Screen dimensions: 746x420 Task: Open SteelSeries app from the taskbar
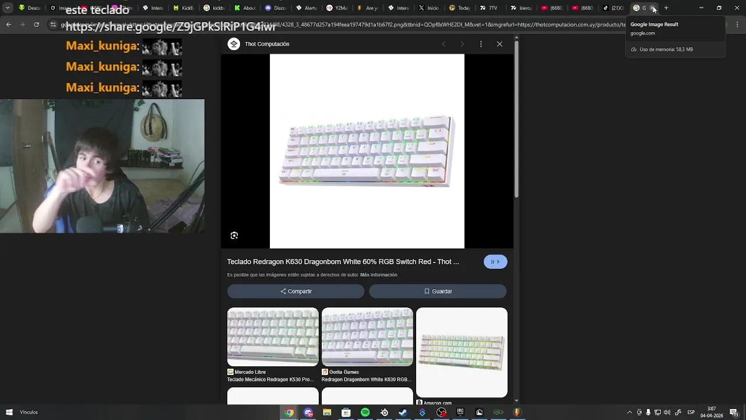click(384, 412)
